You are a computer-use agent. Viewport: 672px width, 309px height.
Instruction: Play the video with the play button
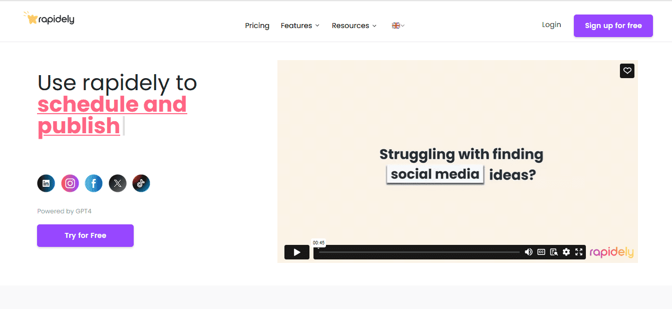(x=297, y=252)
